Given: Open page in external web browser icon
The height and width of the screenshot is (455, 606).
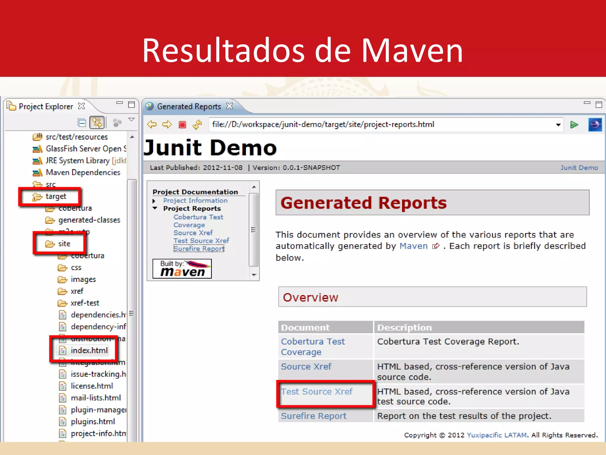Looking at the screenshot, I should pyautogui.click(x=595, y=125).
